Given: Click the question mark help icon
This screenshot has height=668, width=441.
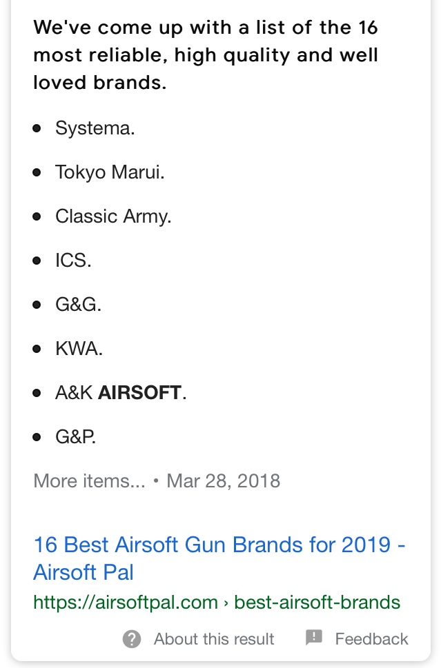Looking at the screenshot, I should [x=132, y=639].
